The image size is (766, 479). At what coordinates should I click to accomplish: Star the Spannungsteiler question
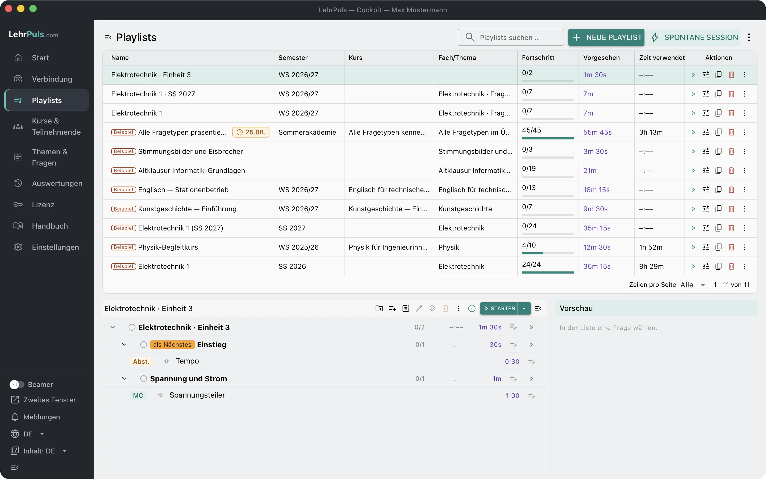pos(160,395)
